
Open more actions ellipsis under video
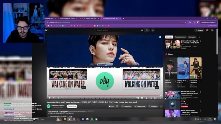pos(161,106)
